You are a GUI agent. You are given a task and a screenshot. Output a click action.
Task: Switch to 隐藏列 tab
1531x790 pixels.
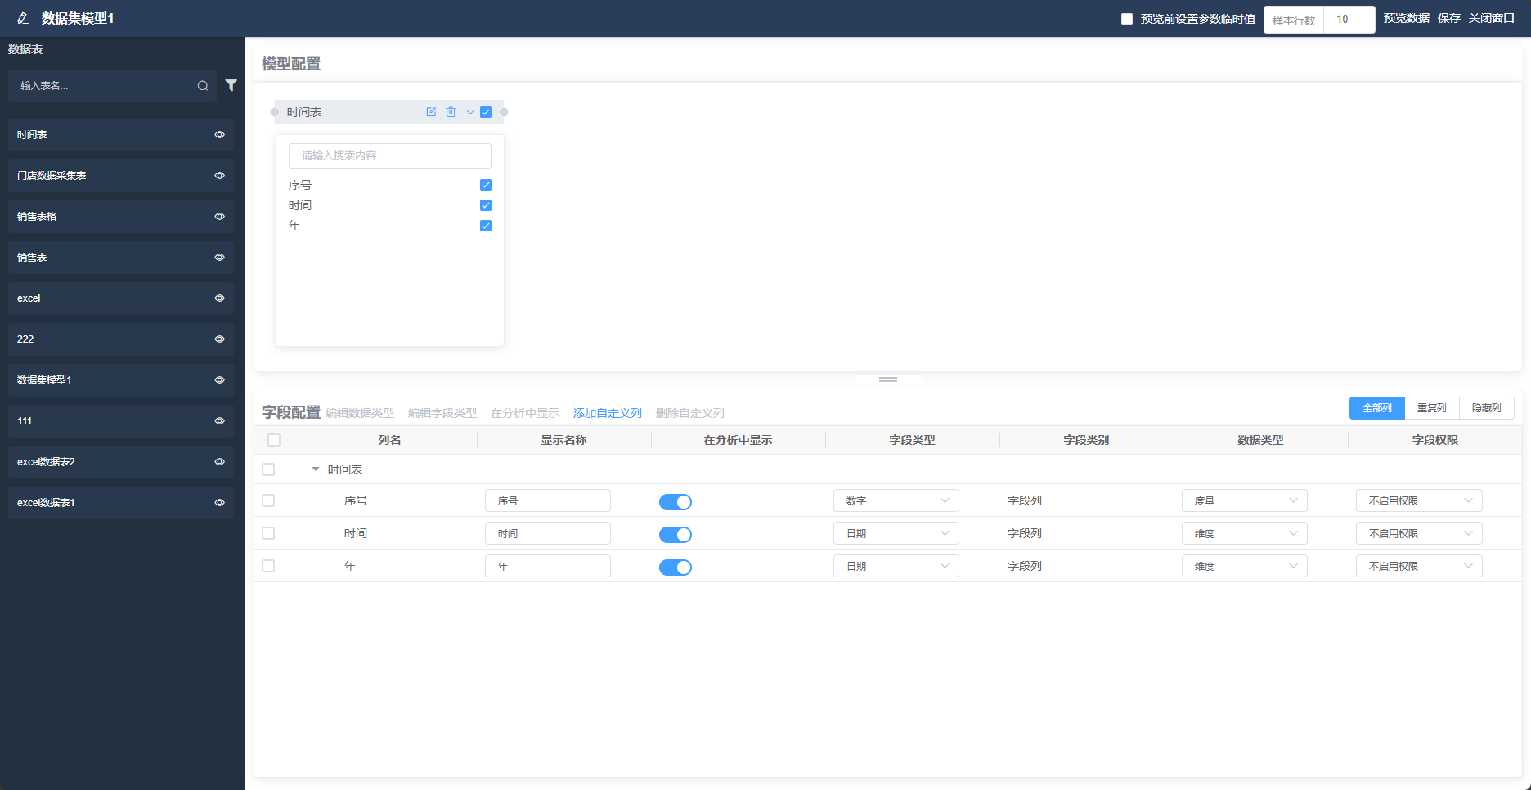(x=1487, y=408)
